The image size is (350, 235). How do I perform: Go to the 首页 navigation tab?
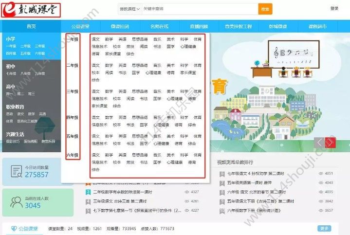pyautogui.click(x=31, y=26)
